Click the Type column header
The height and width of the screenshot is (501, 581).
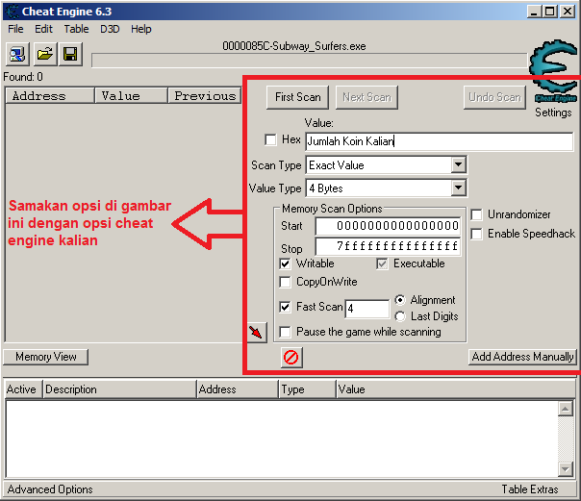tap(307, 389)
